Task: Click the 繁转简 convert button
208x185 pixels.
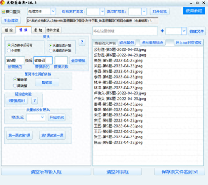Action: (x=47, y=82)
